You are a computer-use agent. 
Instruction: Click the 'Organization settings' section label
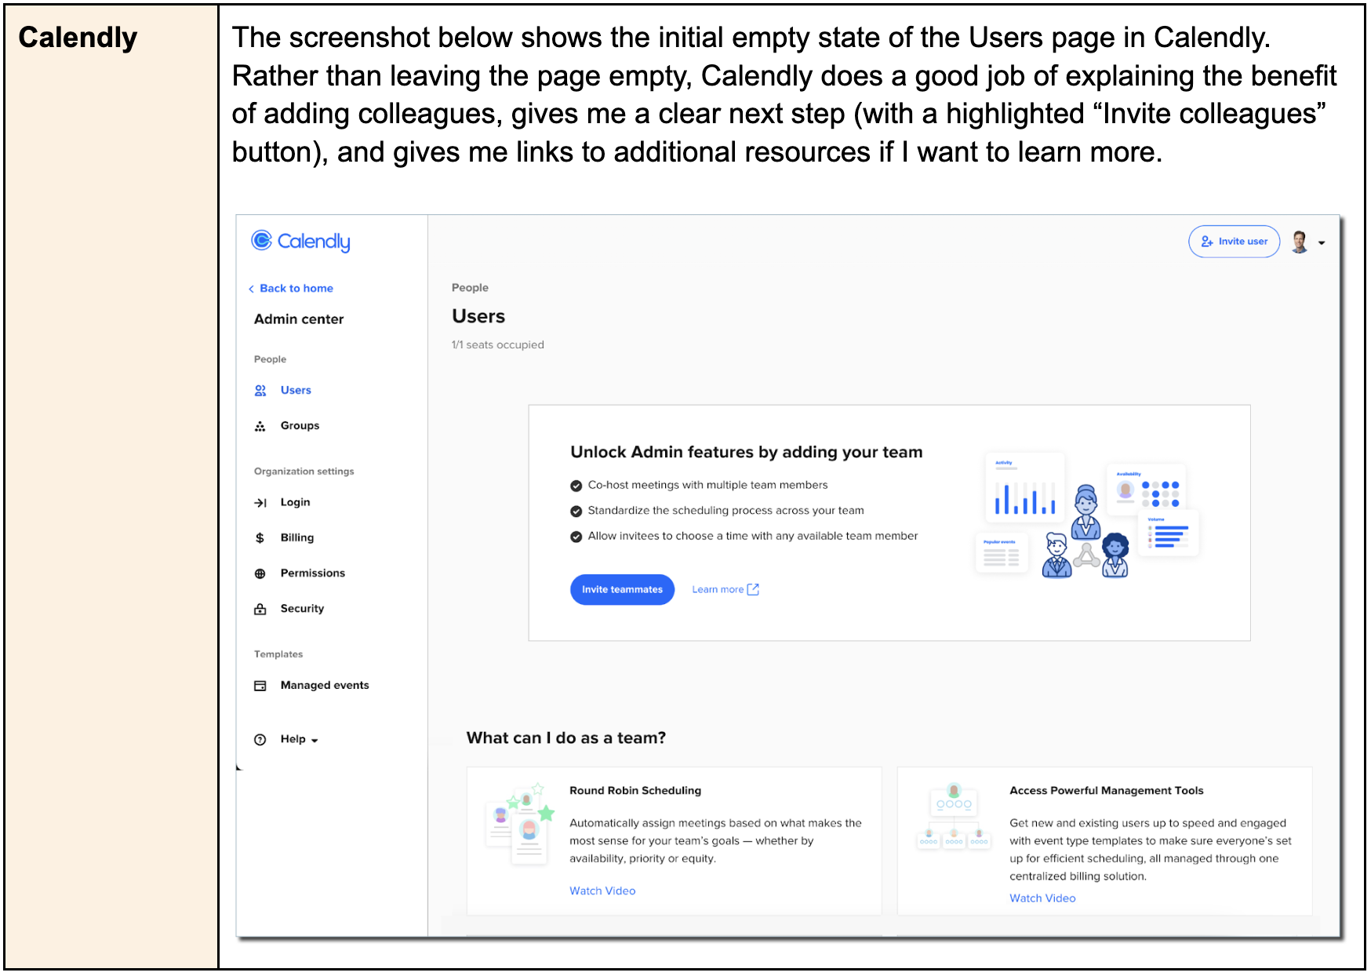point(304,472)
